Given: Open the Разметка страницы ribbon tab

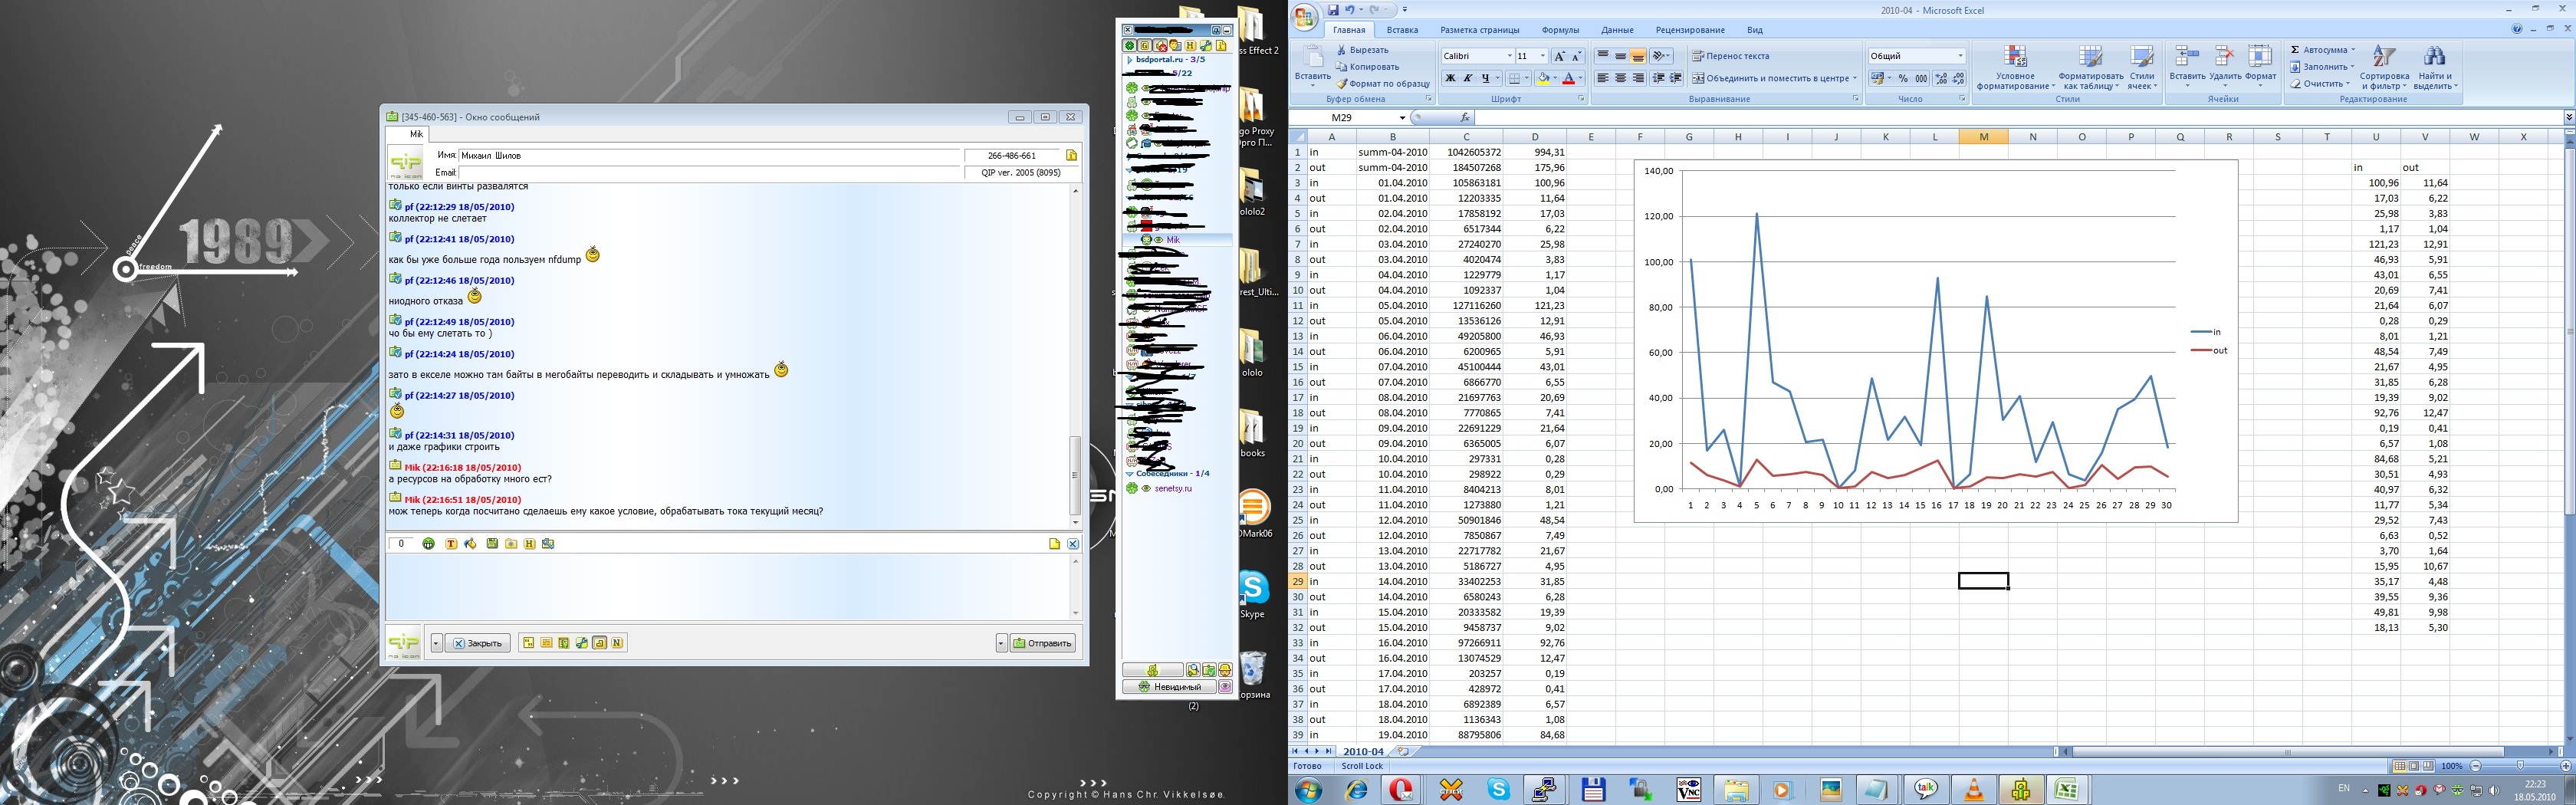Looking at the screenshot, I should tap(1479, 30).
